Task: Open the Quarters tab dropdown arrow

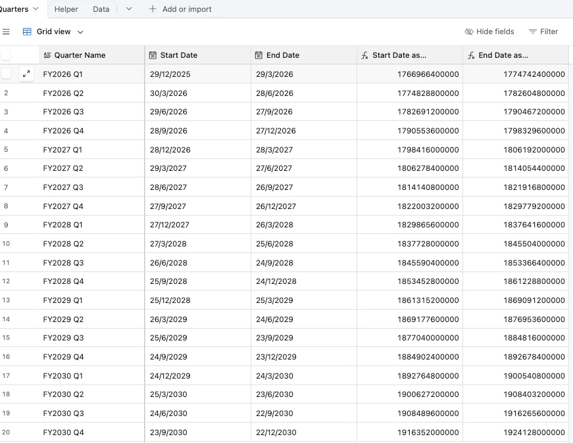Action: (x=36, y=9)
